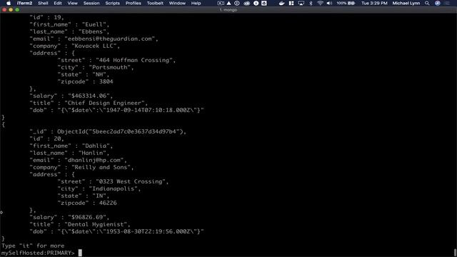457x257 pixels.
Task: Open the Siri icon in the menu bar
Action: pyautogui.click(x=438, y=3)
